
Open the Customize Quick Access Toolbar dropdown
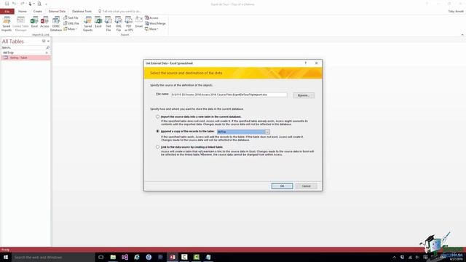(x=46, y=4)
